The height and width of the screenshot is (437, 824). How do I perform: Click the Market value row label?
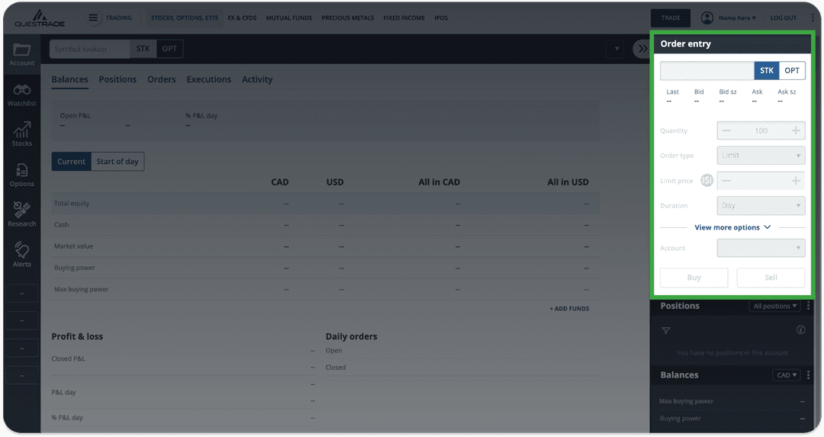(73, 246)
